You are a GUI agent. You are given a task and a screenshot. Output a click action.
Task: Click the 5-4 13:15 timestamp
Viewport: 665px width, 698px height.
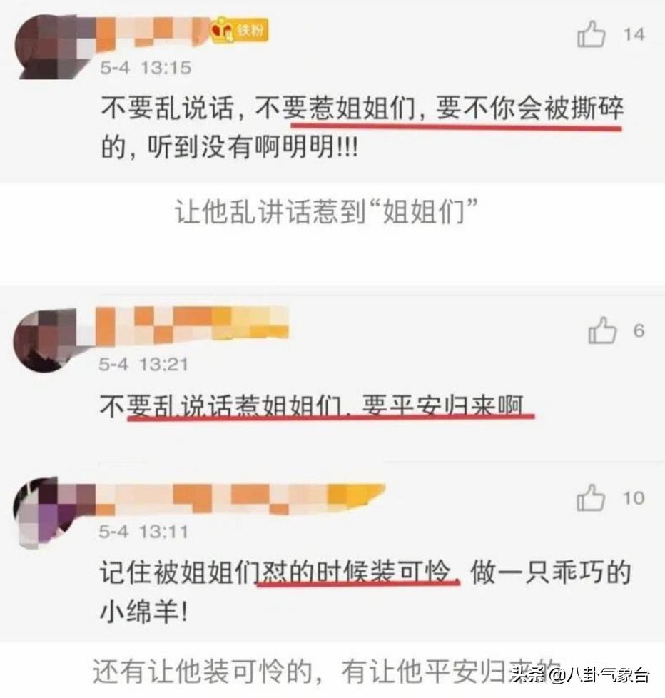146,68
